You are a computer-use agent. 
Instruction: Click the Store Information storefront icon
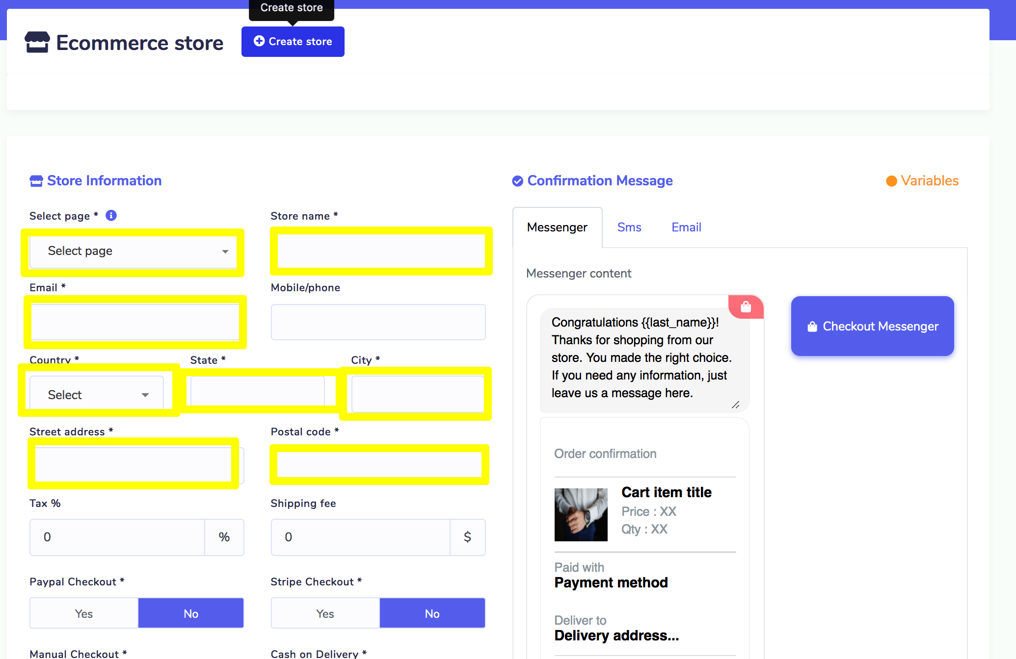(36, 181)
